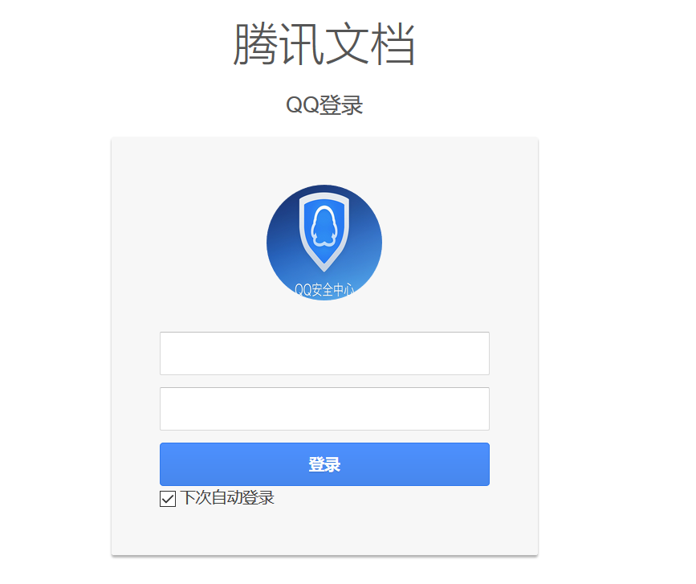Click the 腾讯 characters in the title
The height and width of the screenshot is (584, 696).
point(279,44)
